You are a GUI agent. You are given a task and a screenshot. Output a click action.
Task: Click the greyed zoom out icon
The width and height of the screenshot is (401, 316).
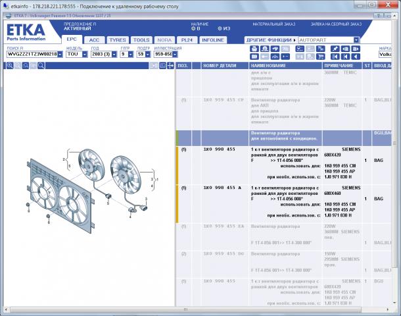pos(17,66)
